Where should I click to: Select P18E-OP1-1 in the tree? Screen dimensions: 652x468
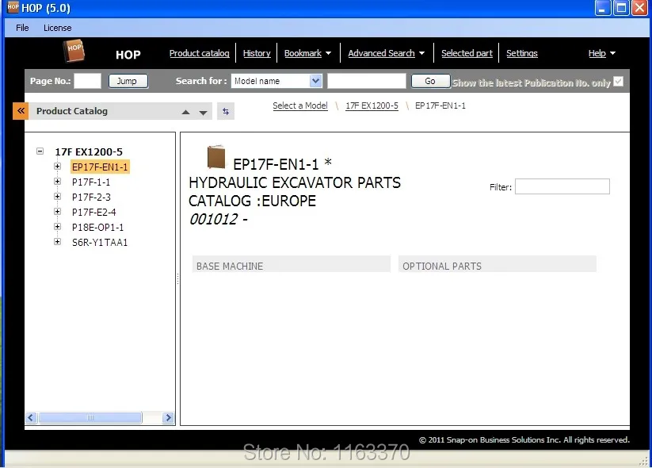tap(97, 228)
